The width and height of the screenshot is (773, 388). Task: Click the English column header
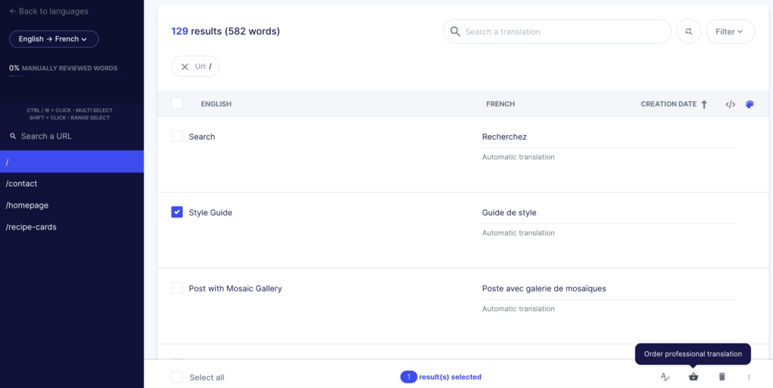[x=216, y=104]
